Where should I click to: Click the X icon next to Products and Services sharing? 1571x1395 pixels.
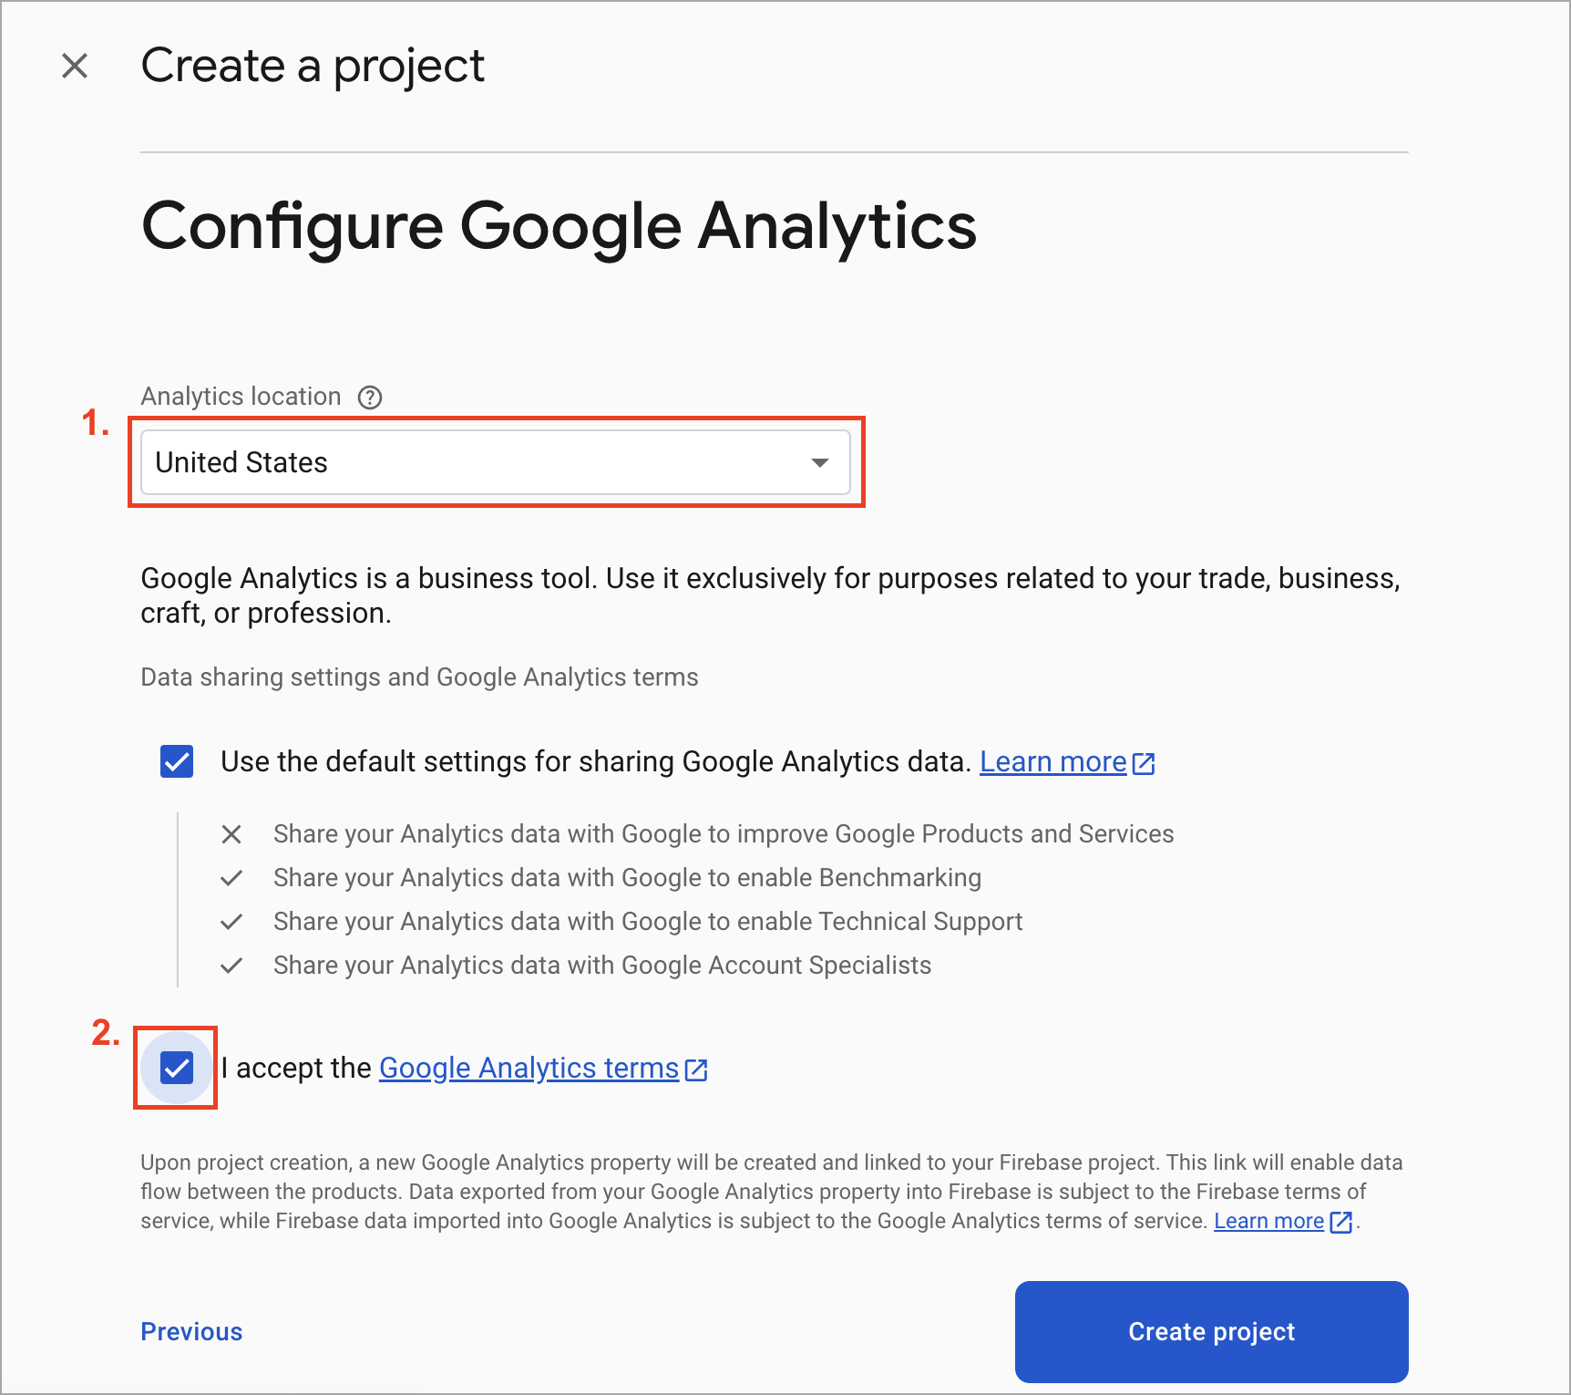coord(231,834)
